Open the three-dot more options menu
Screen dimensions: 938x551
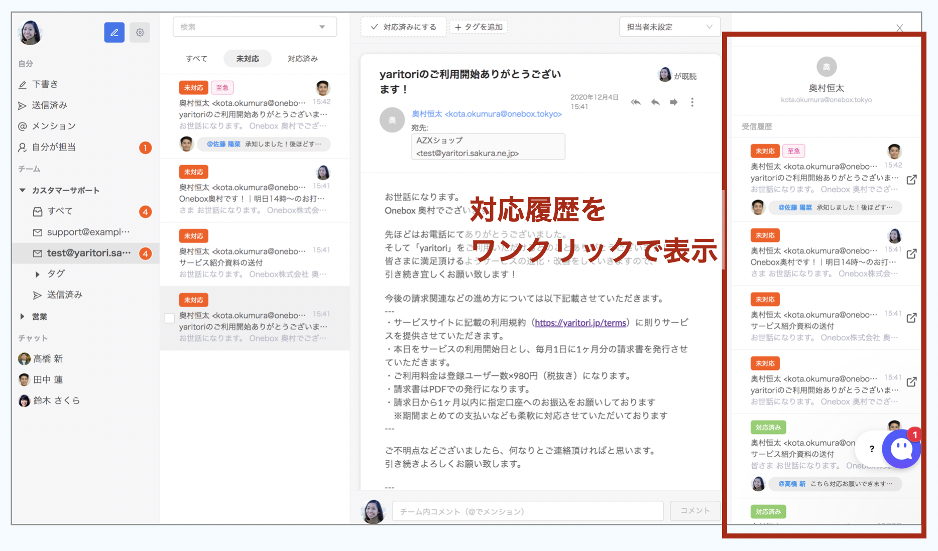[x=692, y=102]
